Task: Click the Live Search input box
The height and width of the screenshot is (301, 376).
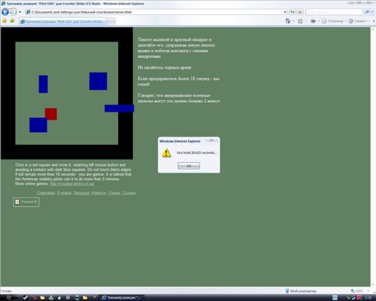Action: [x=334, y=12]
